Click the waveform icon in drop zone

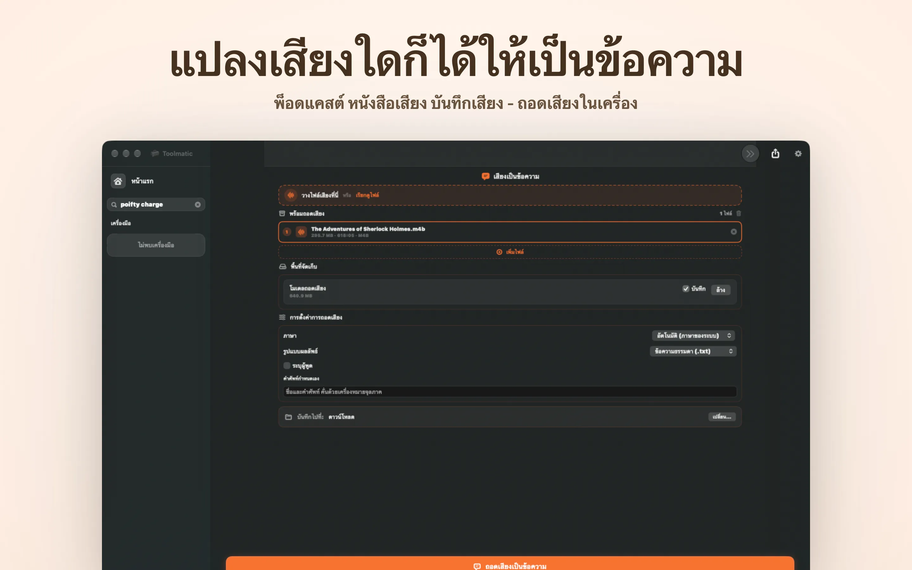(x=291, y=195)
